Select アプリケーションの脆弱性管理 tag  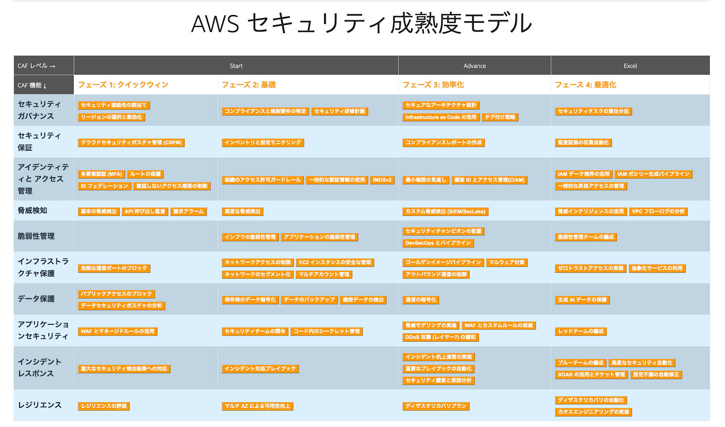(319, 237)
